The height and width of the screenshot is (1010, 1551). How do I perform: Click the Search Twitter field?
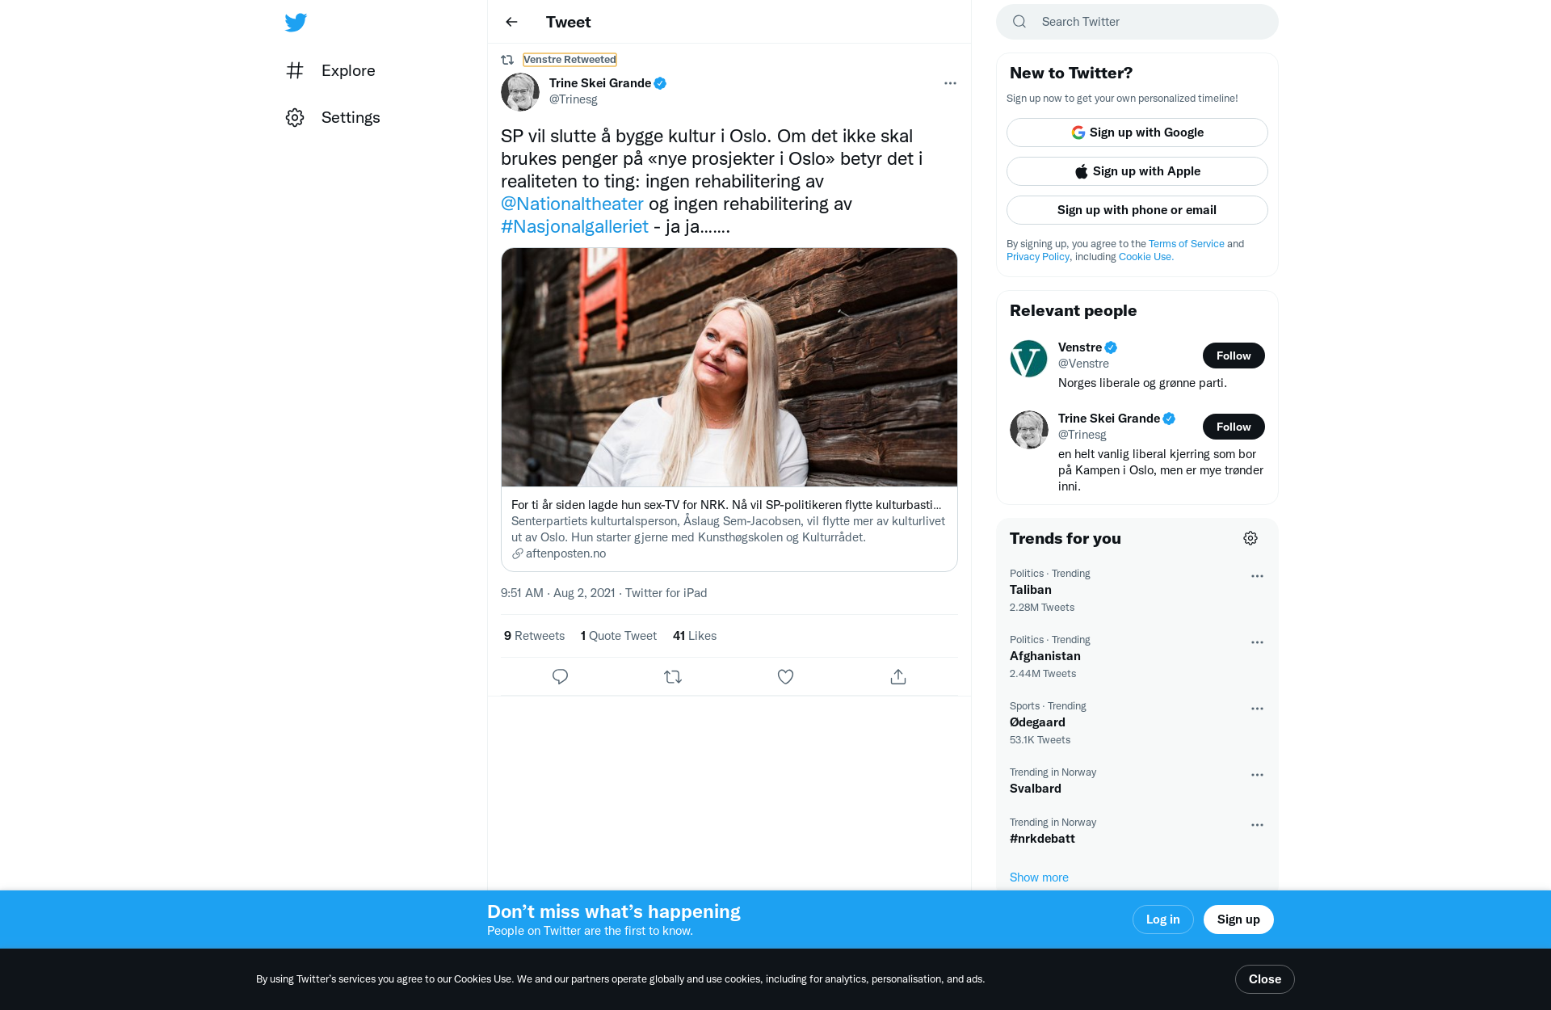[x=1137, y=22]
